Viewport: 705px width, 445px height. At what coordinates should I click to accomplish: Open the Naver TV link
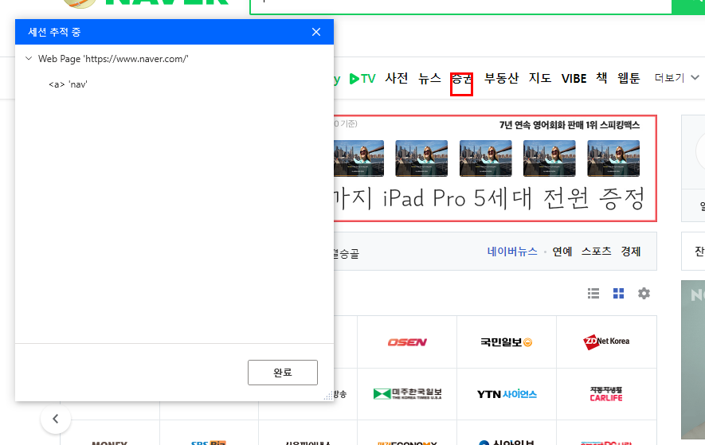coord(362,79)
